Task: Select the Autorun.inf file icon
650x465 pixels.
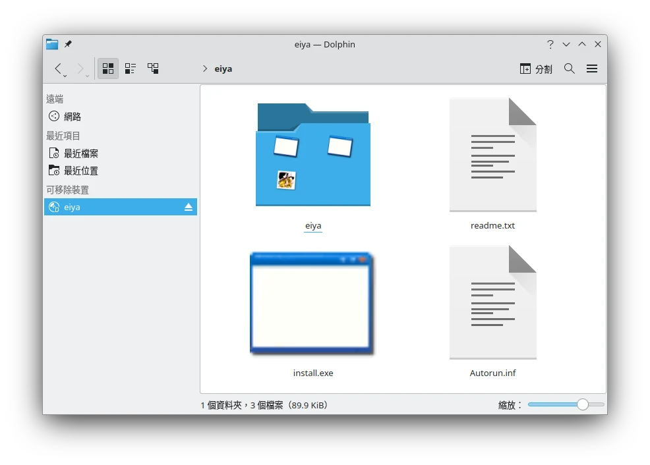Action: click(x=492, y=303)
